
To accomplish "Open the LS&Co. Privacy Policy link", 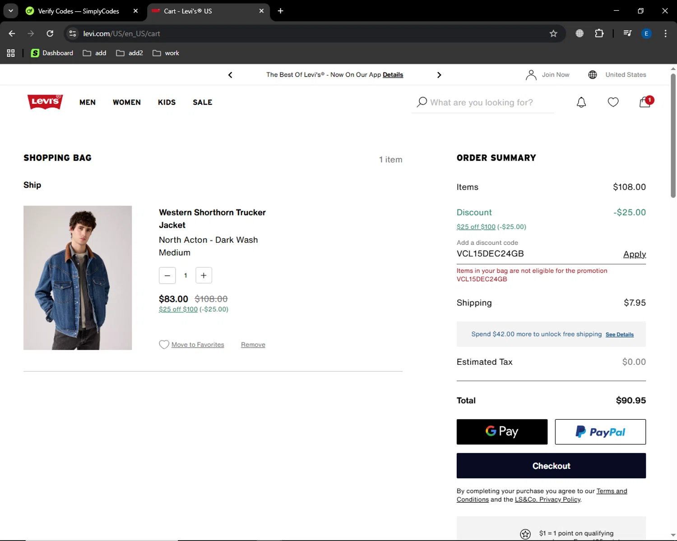I will click(547, 500).
